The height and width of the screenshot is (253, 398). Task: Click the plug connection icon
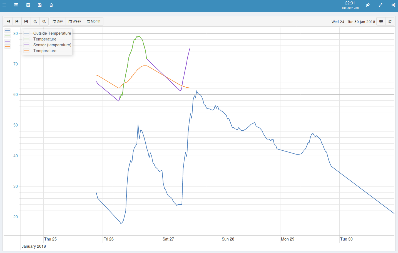[368, 5]
